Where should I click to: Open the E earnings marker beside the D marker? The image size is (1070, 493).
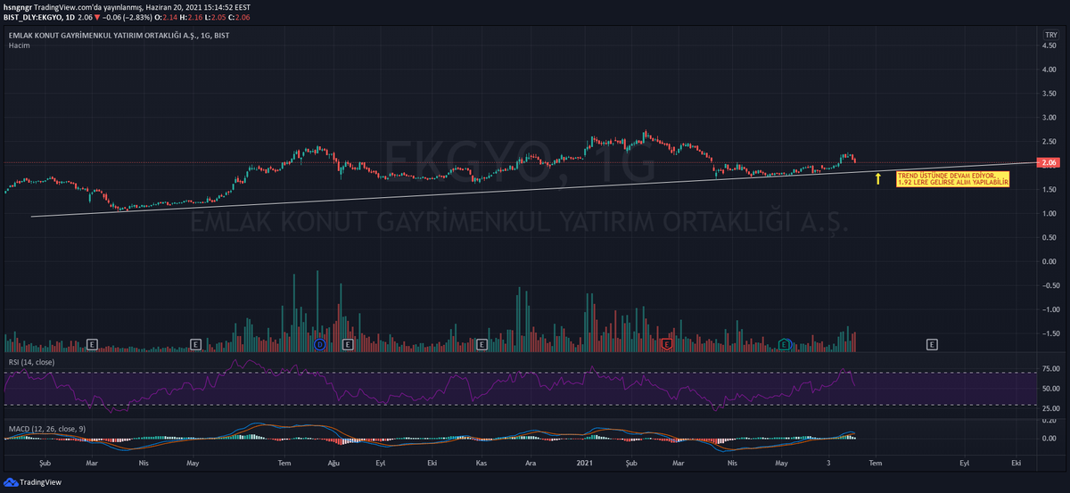(348, 343)
